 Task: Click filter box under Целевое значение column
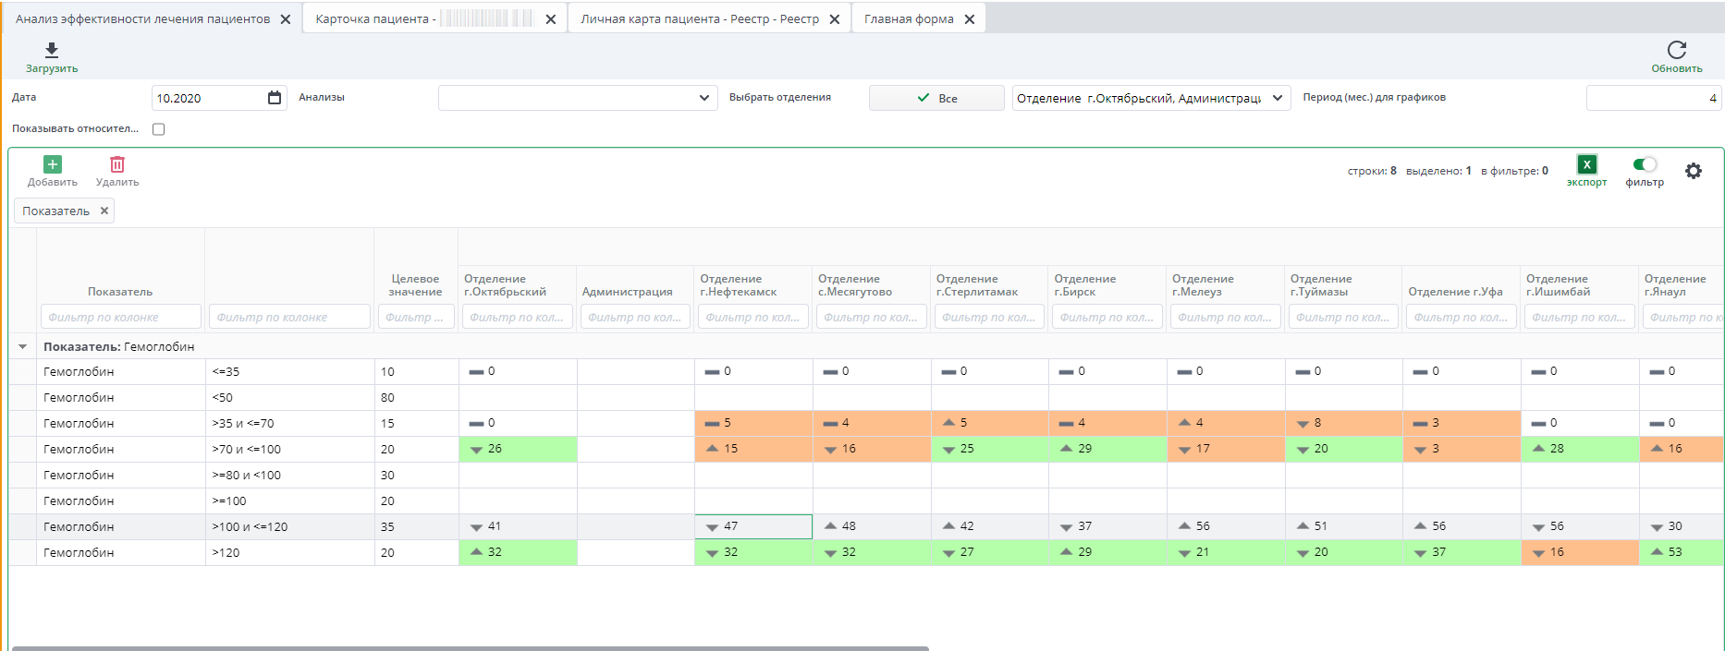pos(416,317)
